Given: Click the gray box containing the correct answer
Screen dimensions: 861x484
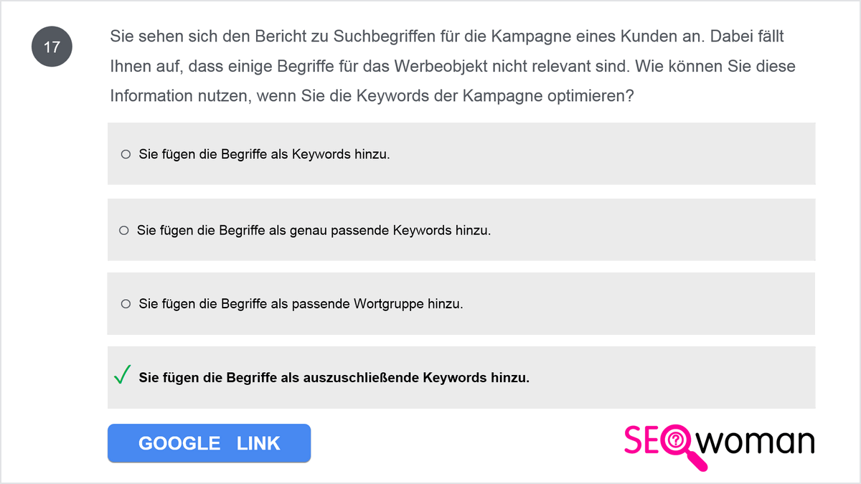Looking at the screenshot, I should 461,378.
